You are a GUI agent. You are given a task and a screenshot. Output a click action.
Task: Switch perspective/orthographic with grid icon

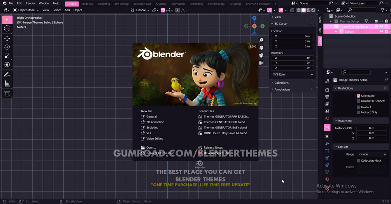point(261,63)
